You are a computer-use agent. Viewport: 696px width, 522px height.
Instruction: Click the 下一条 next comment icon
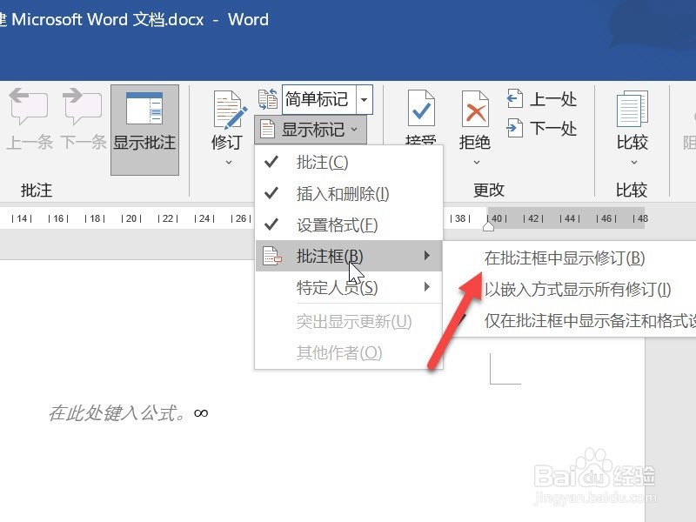(x=82, y=106)
